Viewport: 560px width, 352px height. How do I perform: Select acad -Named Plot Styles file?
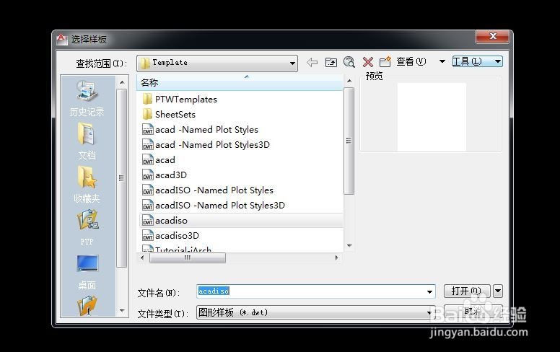(x=206, y=130)
